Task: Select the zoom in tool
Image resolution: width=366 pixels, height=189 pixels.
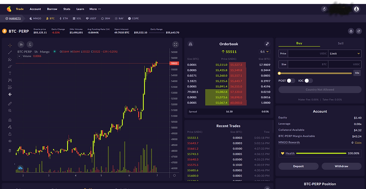Action: (x=10, y=110)
